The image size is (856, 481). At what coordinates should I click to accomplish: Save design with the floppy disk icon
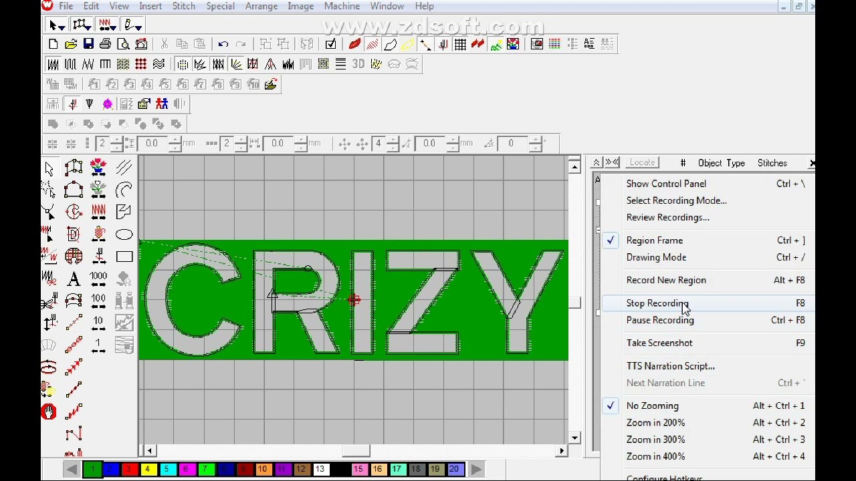click(x=88, y=44)
